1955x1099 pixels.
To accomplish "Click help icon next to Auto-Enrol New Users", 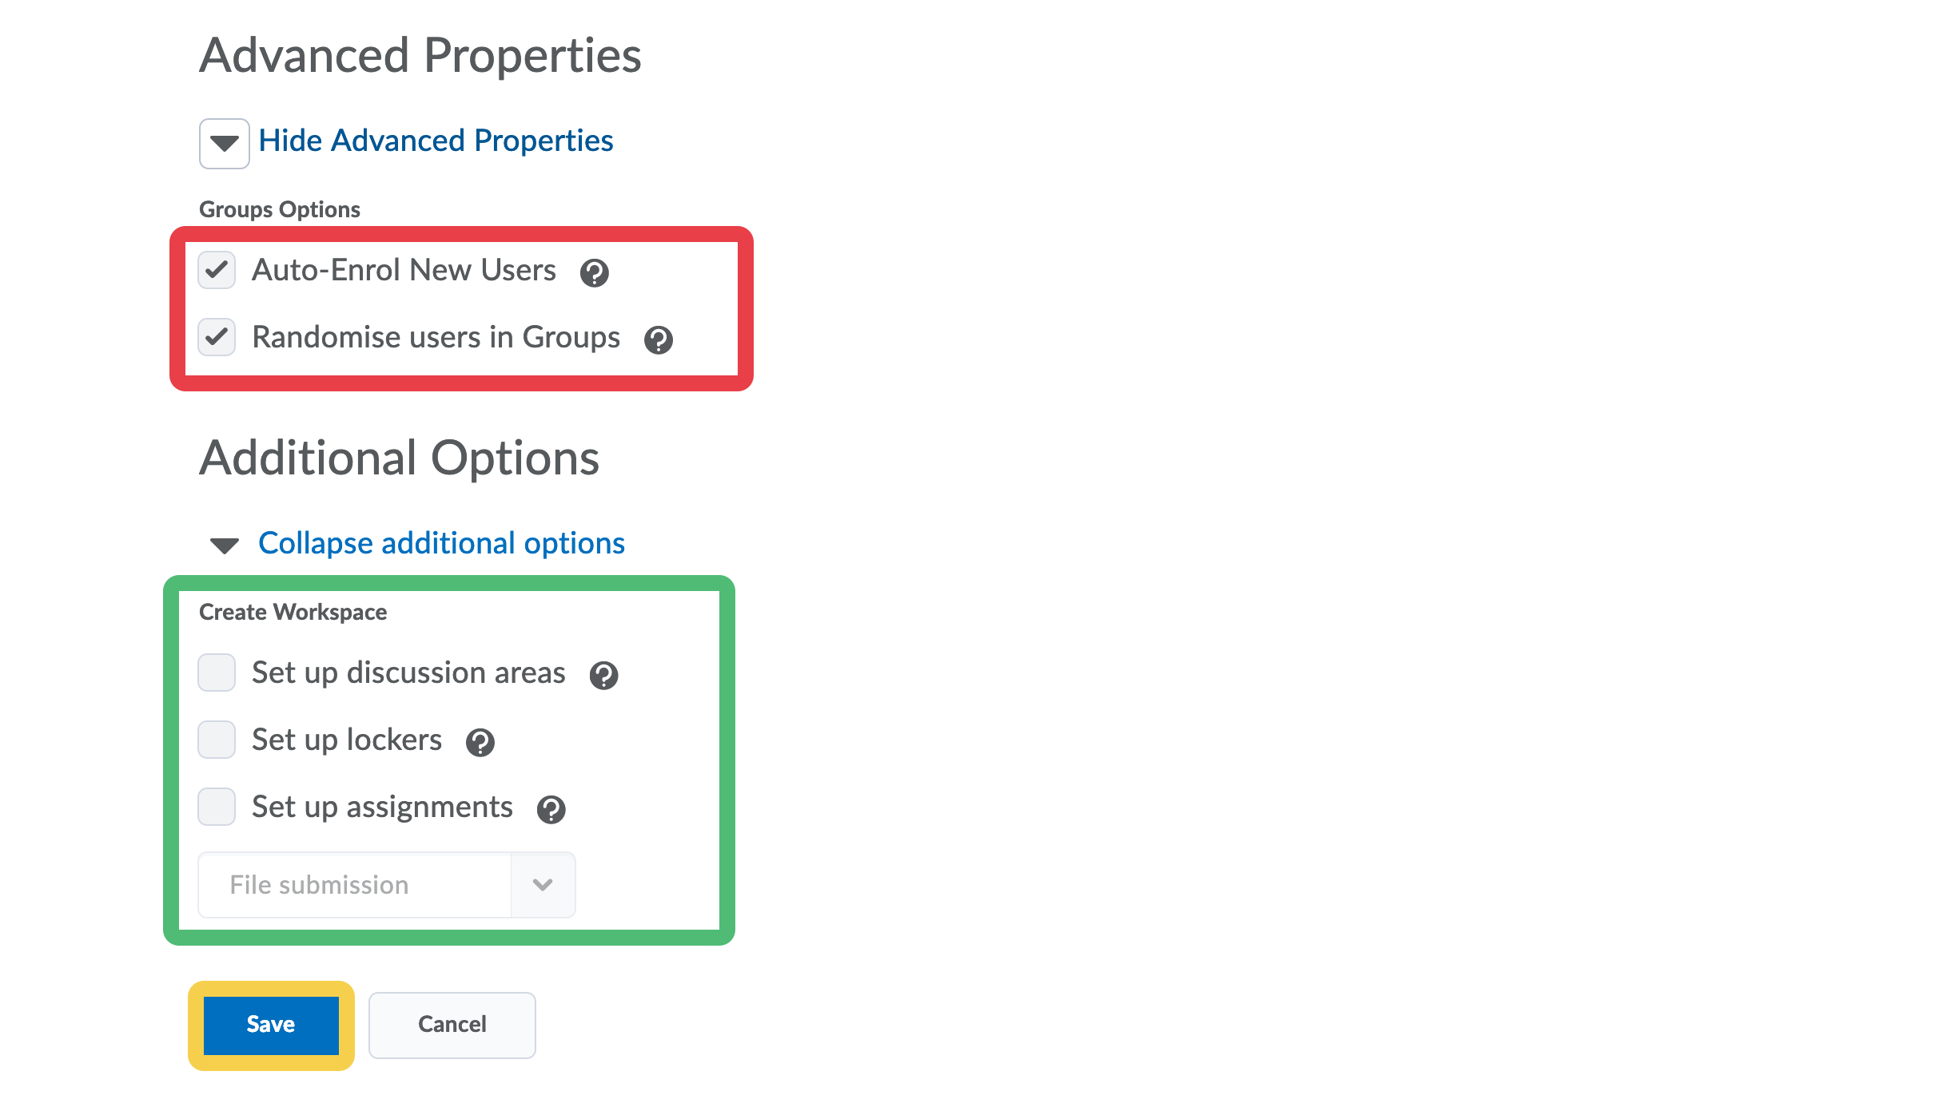I will point(594,273).
